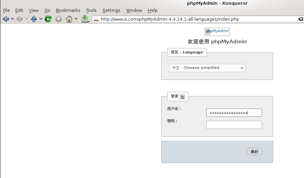Click the 用户名 username input field

[x=234, y=113]
